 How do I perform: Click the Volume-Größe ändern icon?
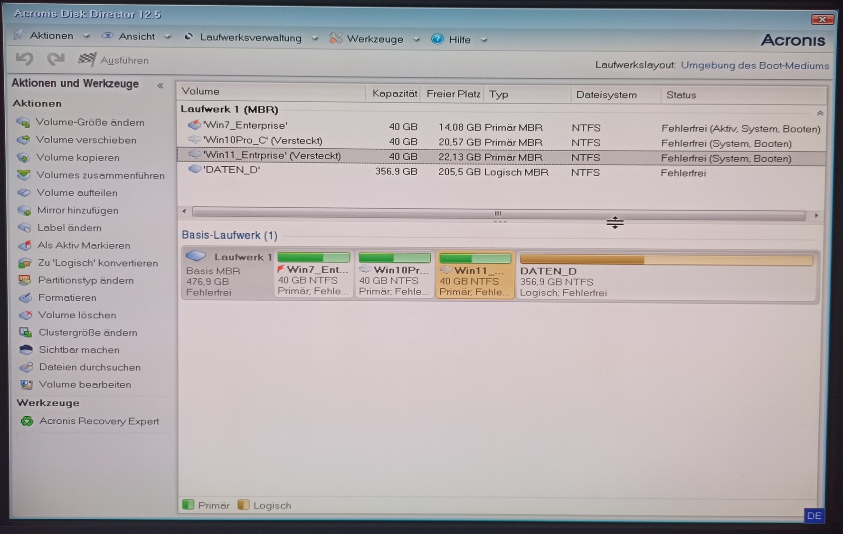click(23, 123)
